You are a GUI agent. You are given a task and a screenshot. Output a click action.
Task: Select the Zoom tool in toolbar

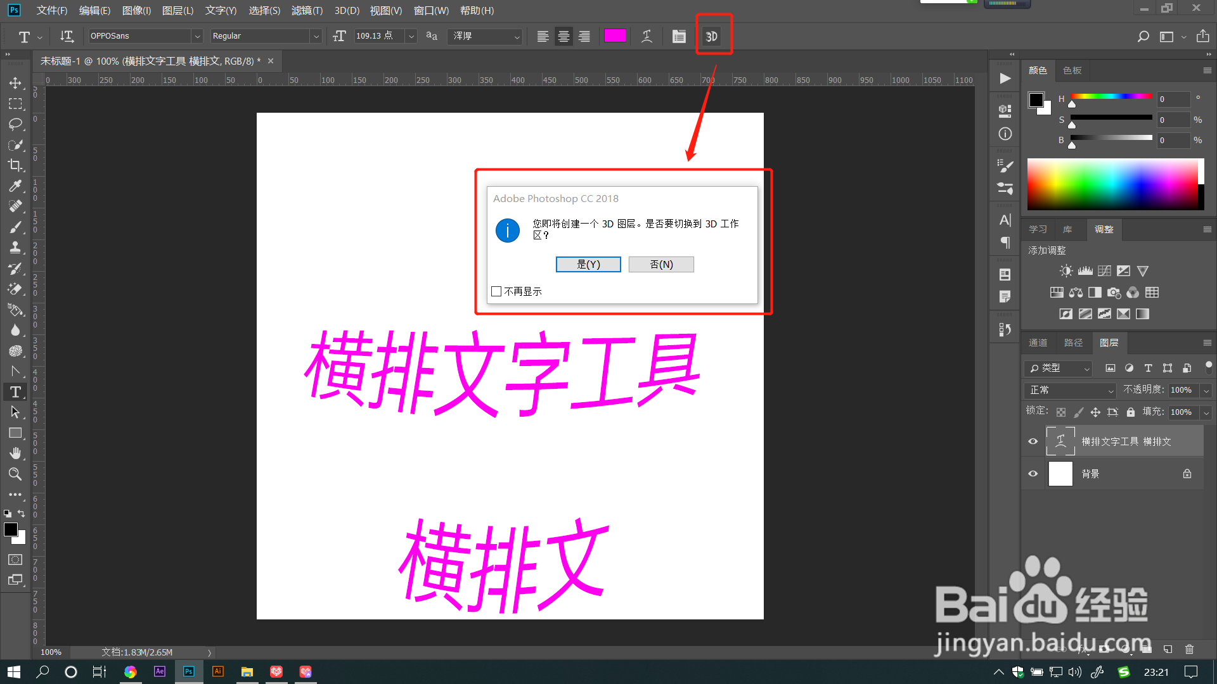pos(15,474)
